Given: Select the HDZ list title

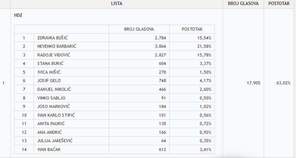Looking at the screenshot, I should tap(18, 16).
